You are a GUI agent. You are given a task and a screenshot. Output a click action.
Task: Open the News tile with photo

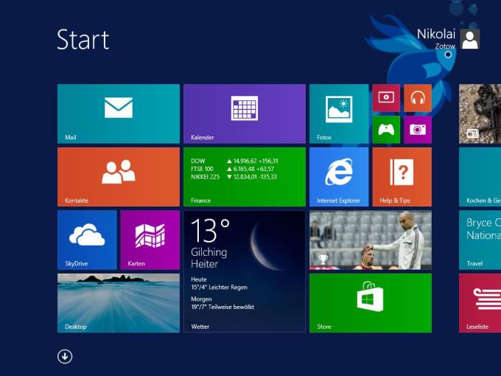[480, 114]
